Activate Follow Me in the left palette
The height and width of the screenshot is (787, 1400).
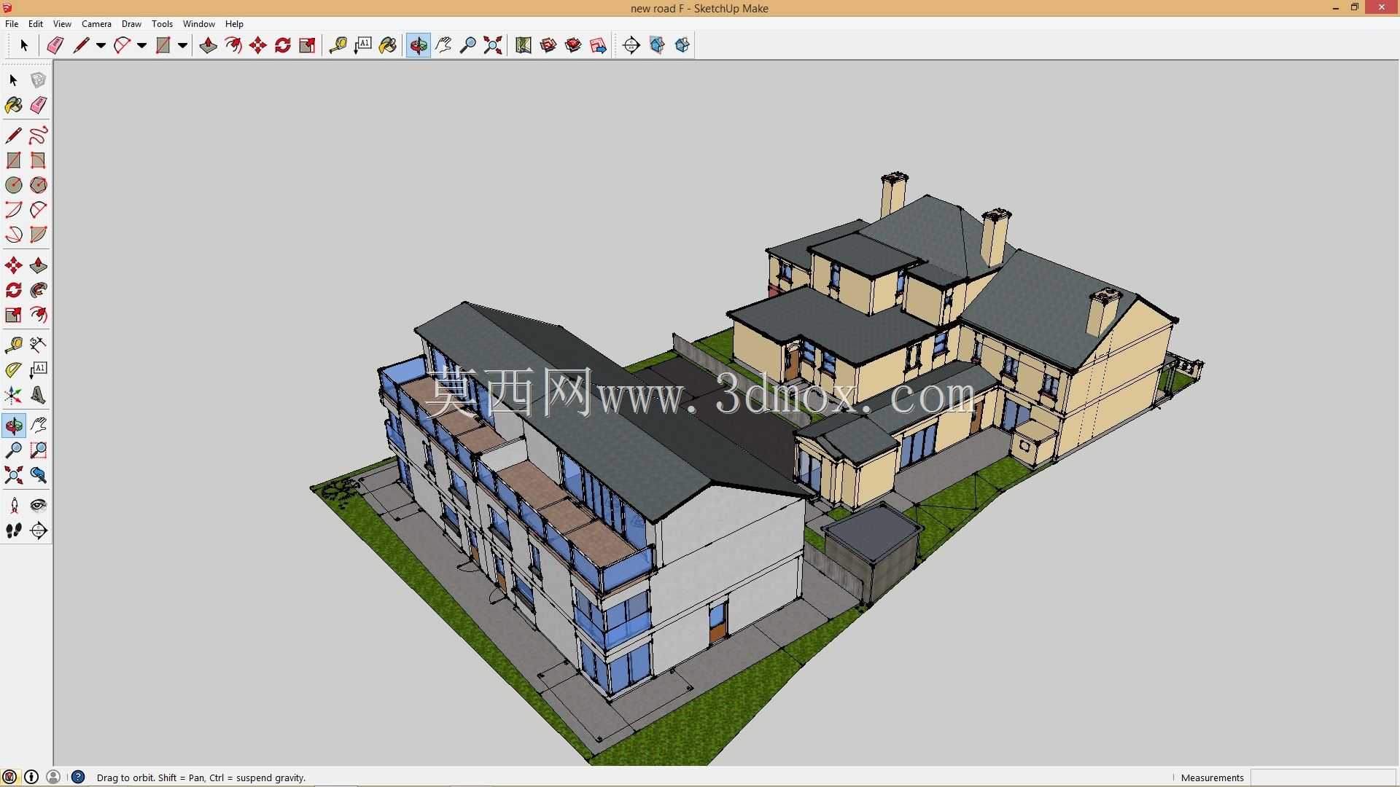[x=39, y=290]
